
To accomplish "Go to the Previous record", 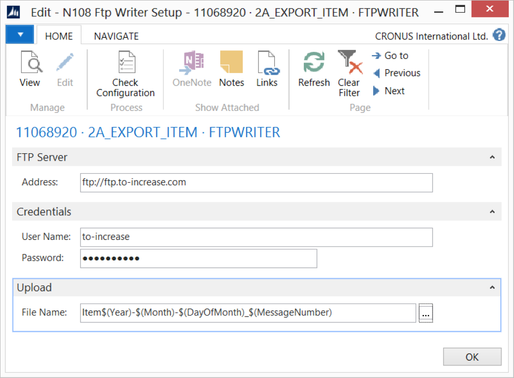I will tap(396, 73).
